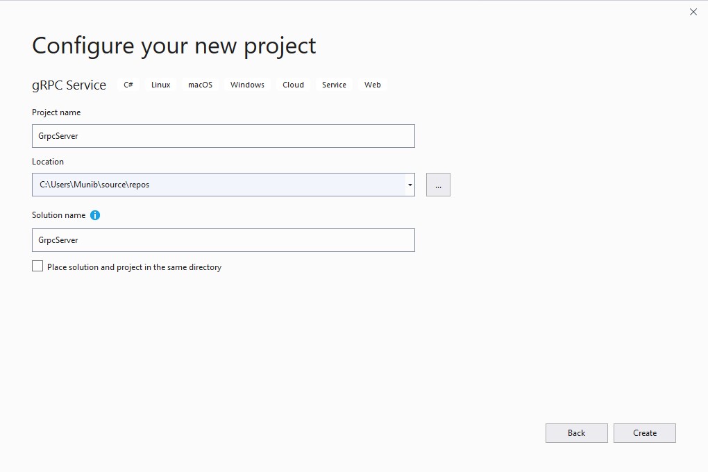Screen dimensions: 708x472
Task: Click the Create button
Action: click(644, 432)
